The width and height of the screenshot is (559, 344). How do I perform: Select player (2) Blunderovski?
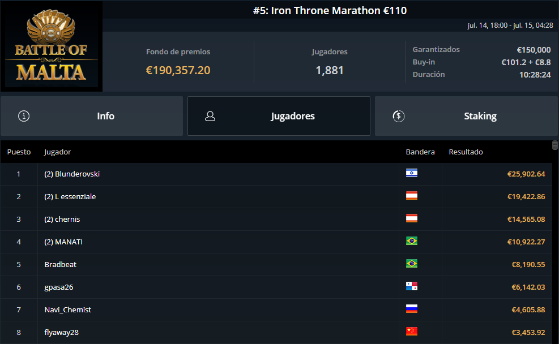pos(72,174)
